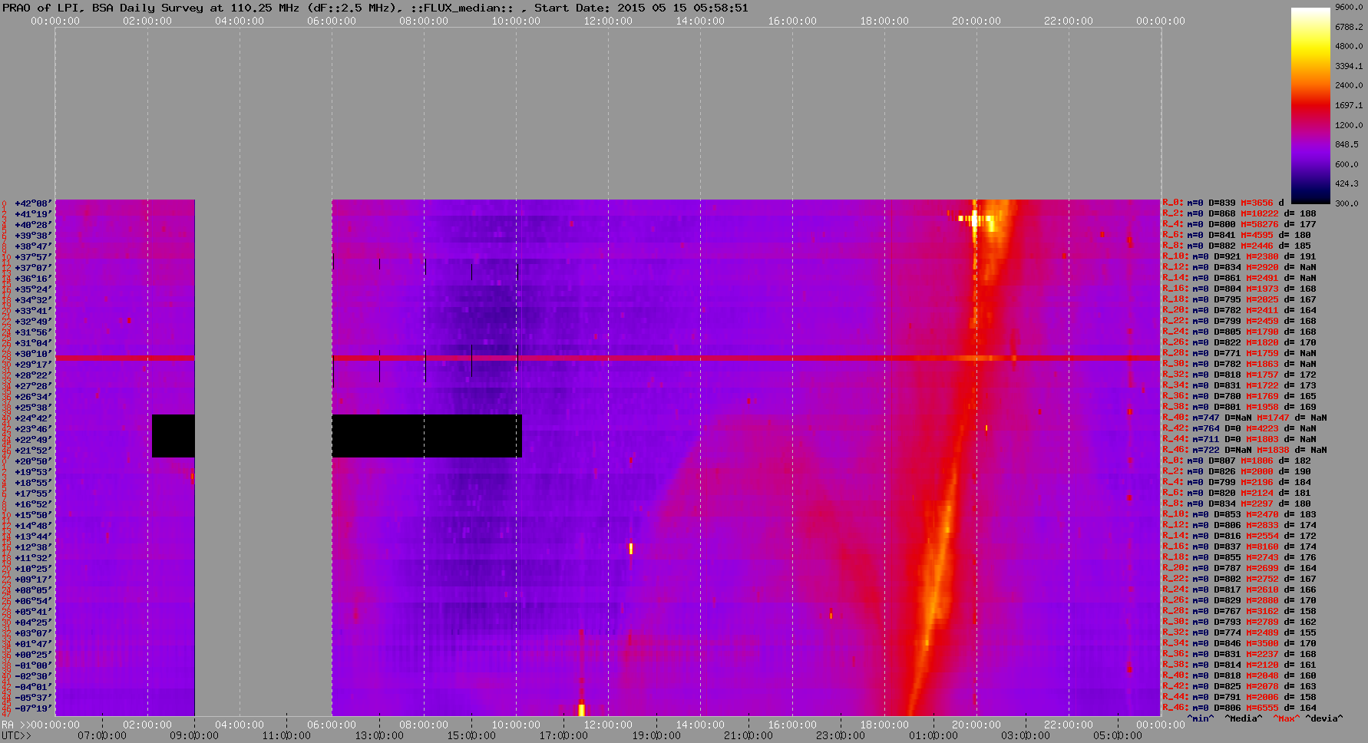The width and height of the screenshot is (1368, 743).
Task: Click the ^Max^ column legend
Action: 1287,718
